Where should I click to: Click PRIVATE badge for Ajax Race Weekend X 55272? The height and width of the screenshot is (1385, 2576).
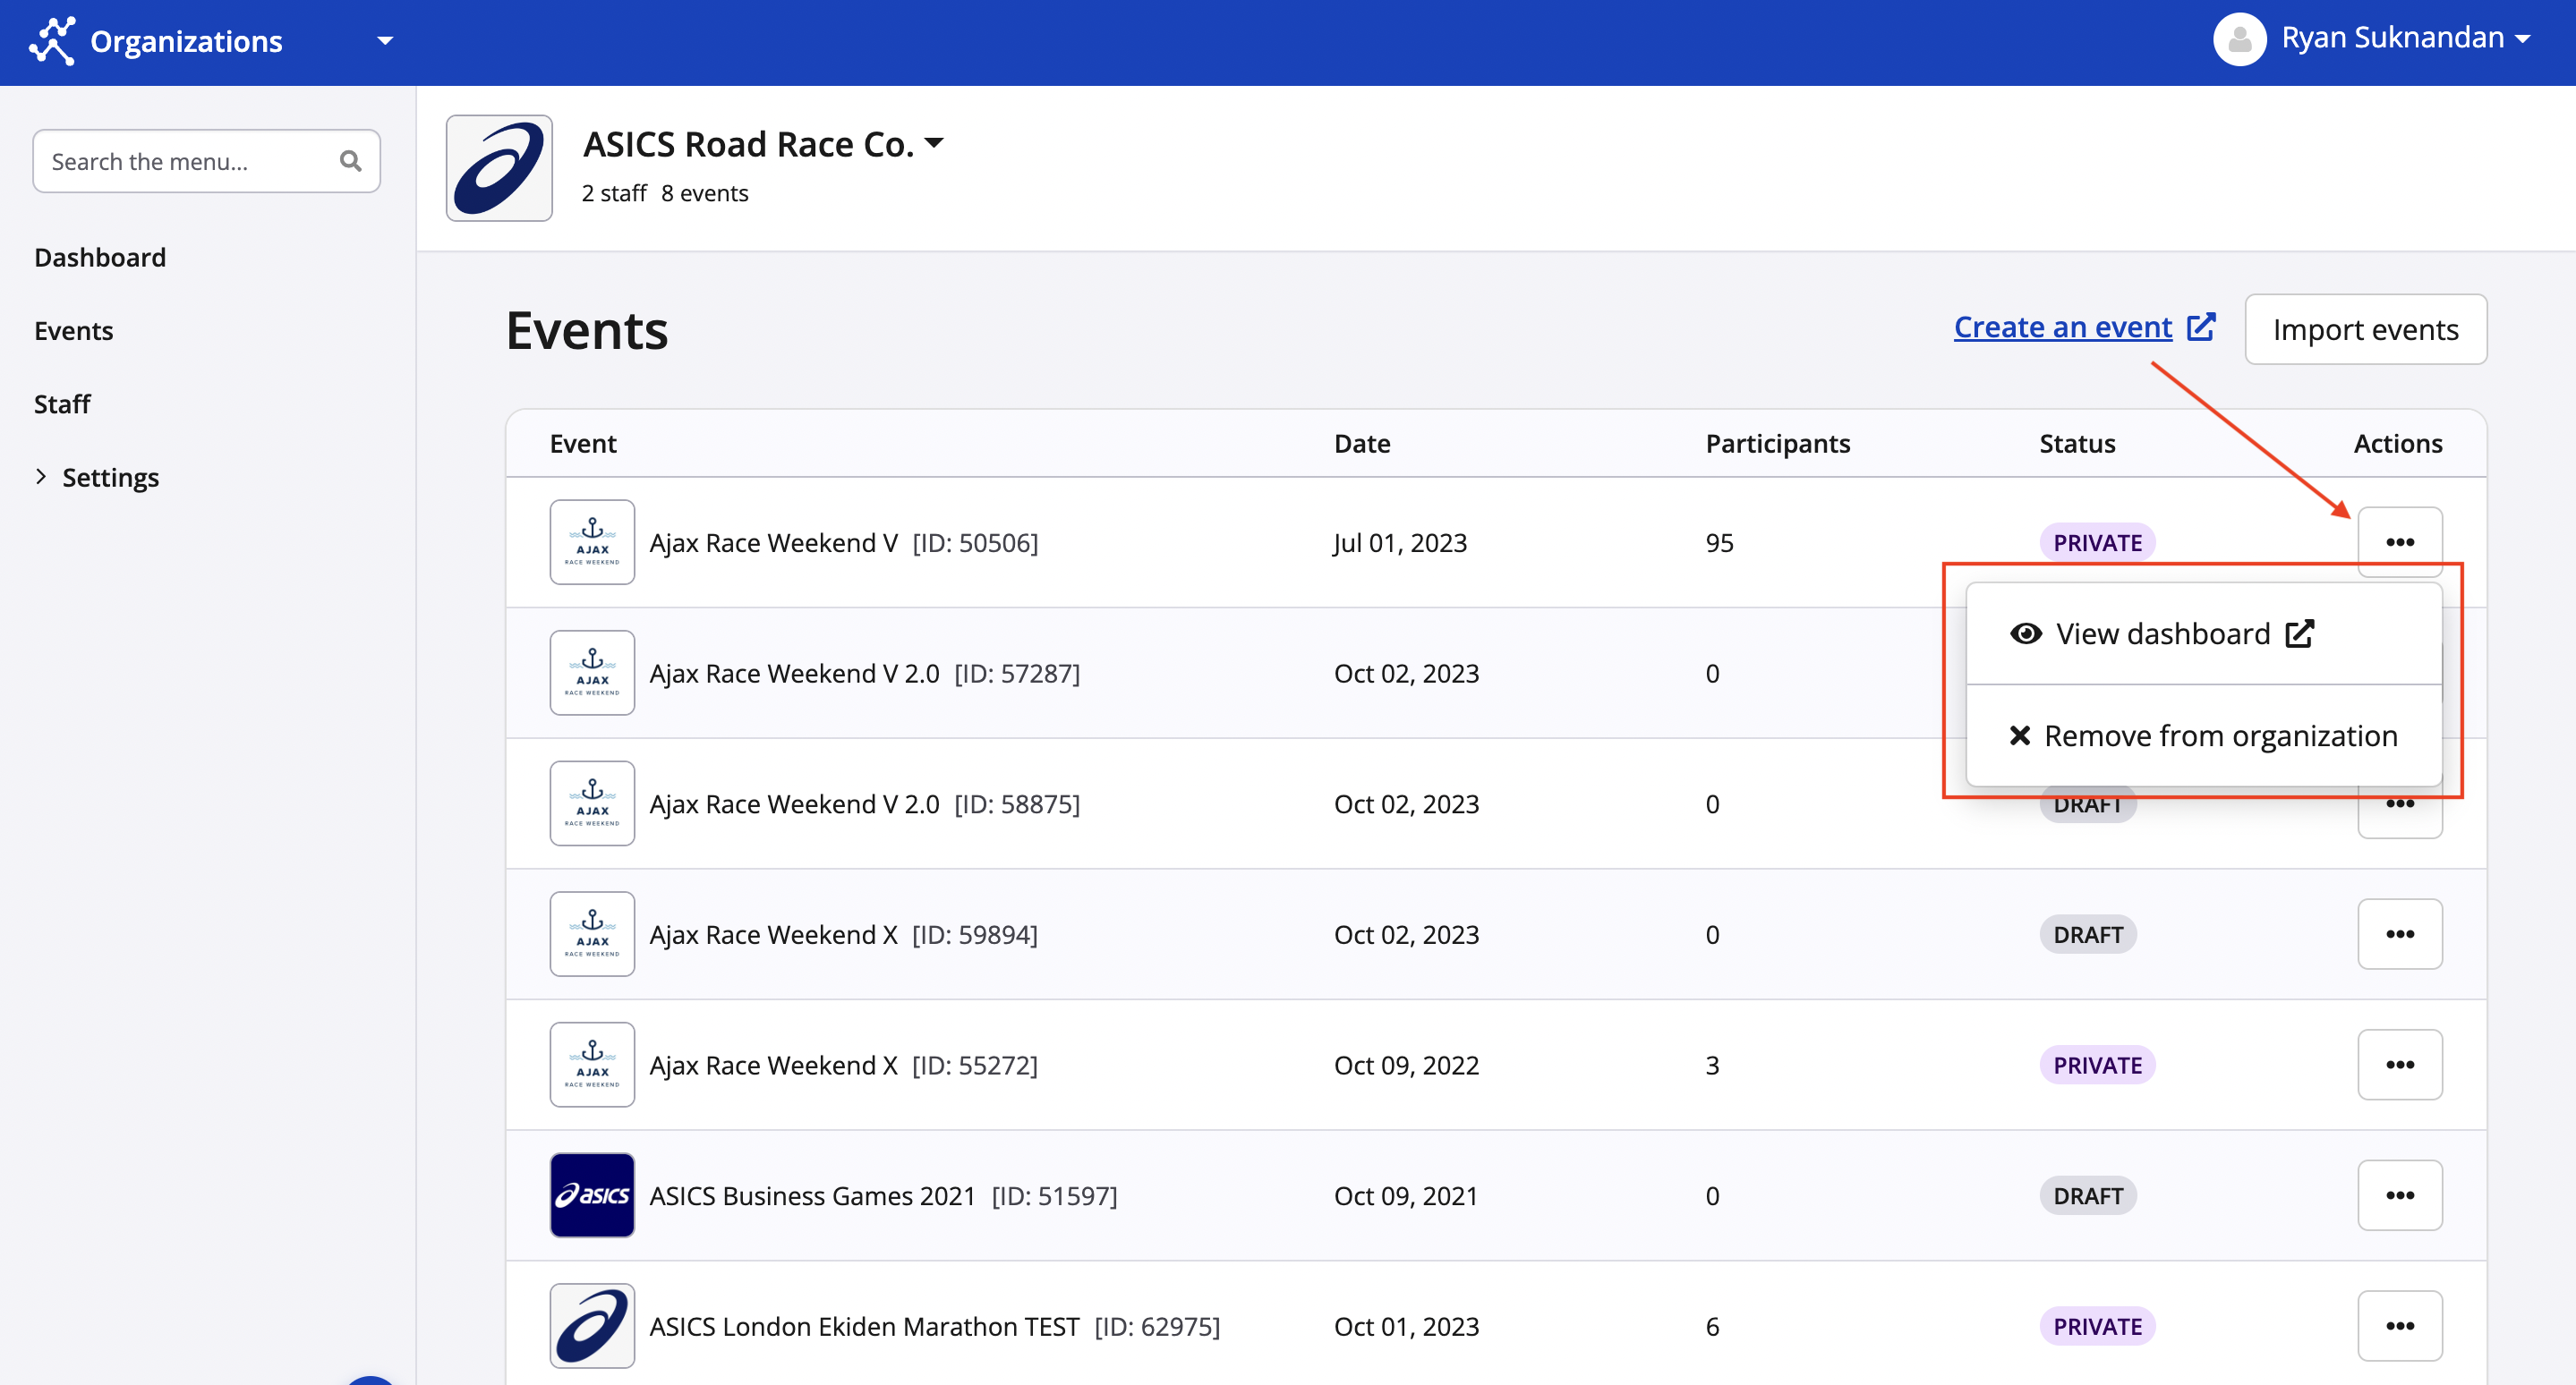2097,1066
